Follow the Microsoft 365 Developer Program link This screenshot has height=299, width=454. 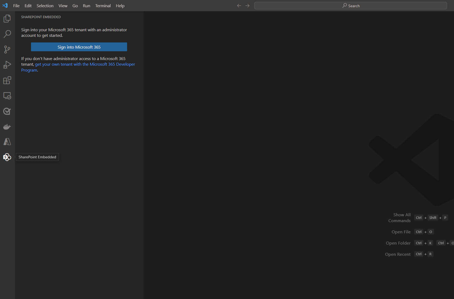tap(85, 64)
